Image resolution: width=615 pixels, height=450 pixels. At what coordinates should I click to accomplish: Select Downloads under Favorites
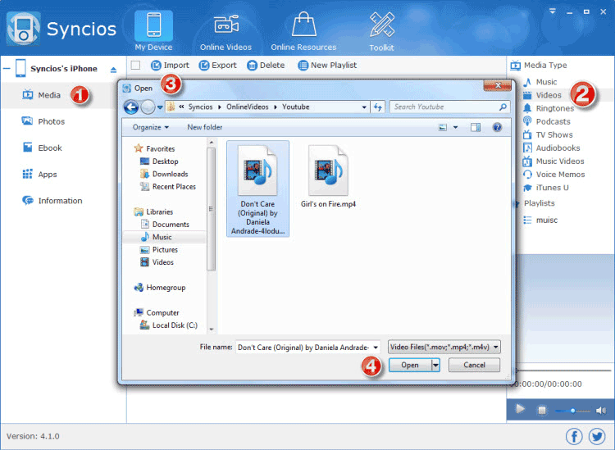[x=164, y=174]
